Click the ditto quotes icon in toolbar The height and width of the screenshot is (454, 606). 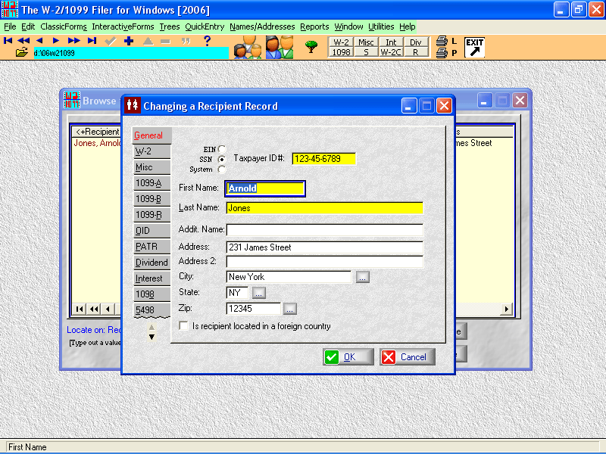(186, 41)
